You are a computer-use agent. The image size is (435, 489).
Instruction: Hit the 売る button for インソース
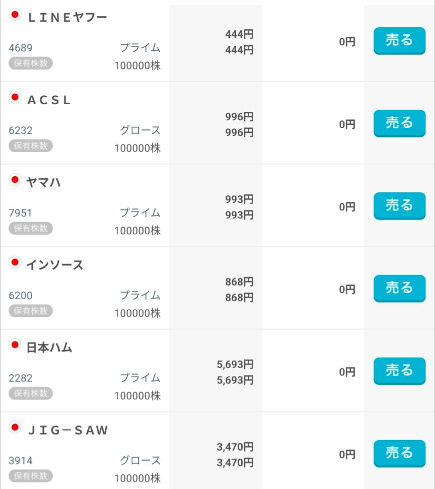[x=399, y=288]
